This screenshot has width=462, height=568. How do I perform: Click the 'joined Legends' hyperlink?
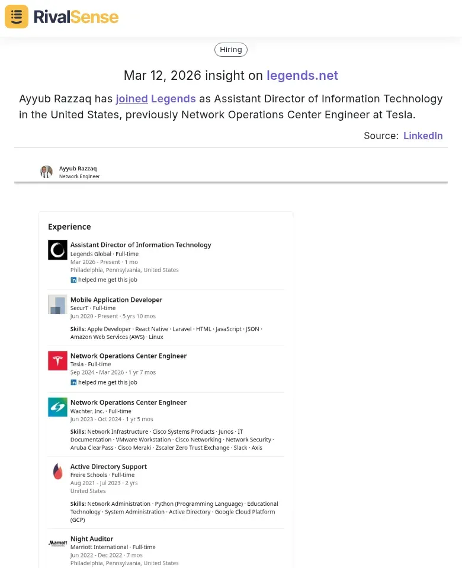coord(155,99)
